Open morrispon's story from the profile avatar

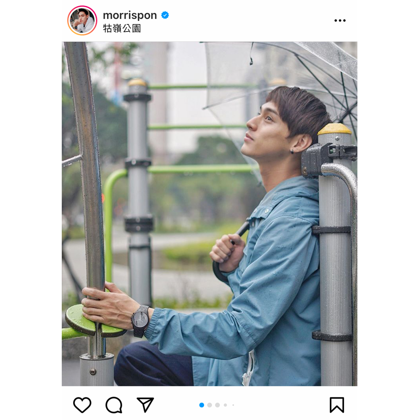(82, 21)
